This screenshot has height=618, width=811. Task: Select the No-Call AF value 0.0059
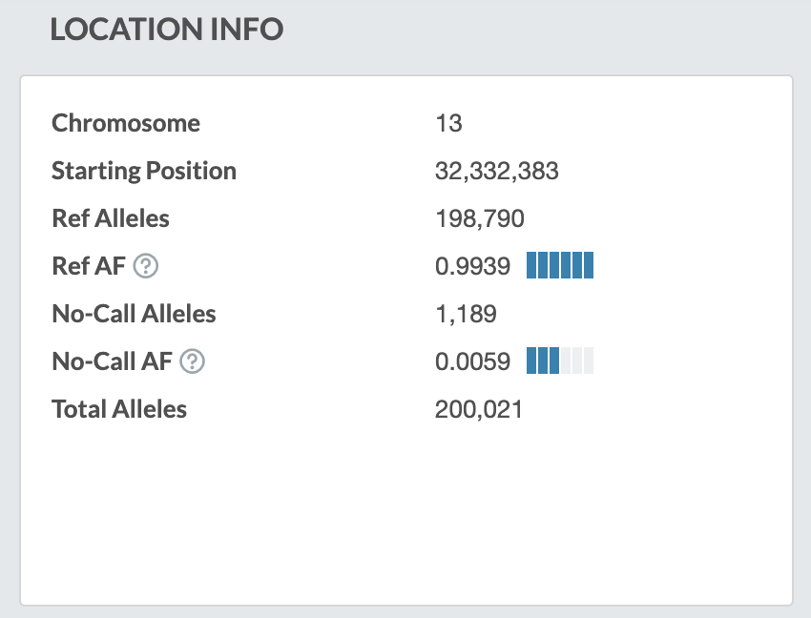472,362
